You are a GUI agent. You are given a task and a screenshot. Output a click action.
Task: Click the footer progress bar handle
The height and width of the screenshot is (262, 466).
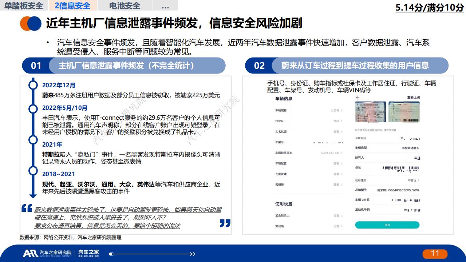click(111, 254)
